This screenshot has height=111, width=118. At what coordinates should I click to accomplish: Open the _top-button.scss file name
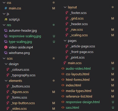pos(23,103)
